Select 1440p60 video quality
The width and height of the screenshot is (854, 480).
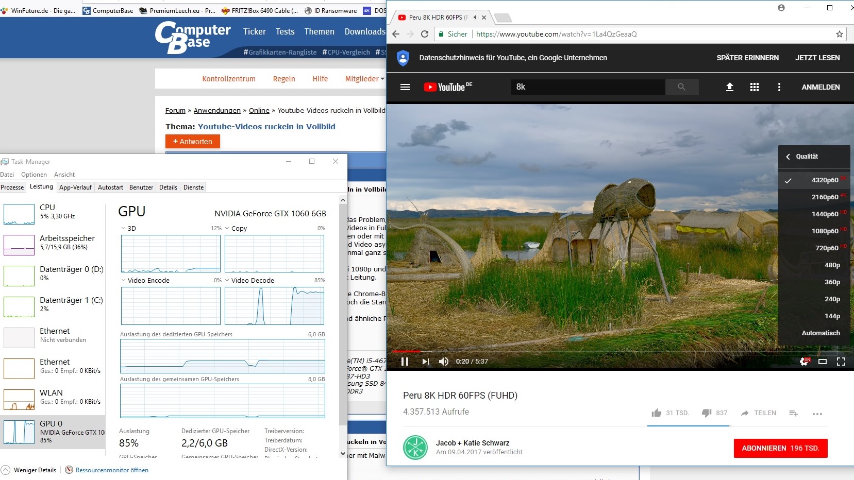(x=814, y=214)
